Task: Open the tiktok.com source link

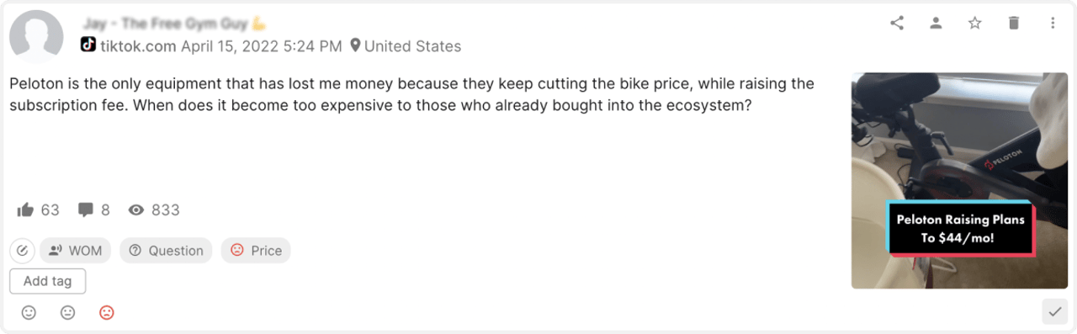Action: 139,46
